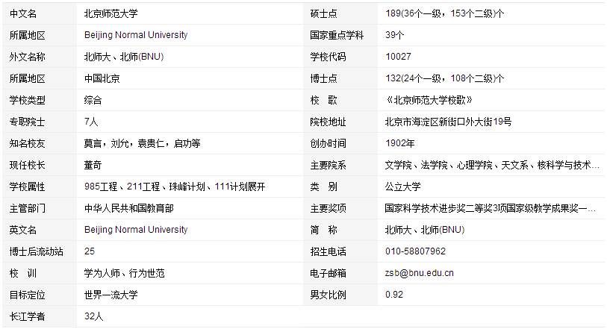Image resolution: width=607 pixels, height=329 pixels.
Task: Click the 中文名 label
Action: [x=23, y=13]
